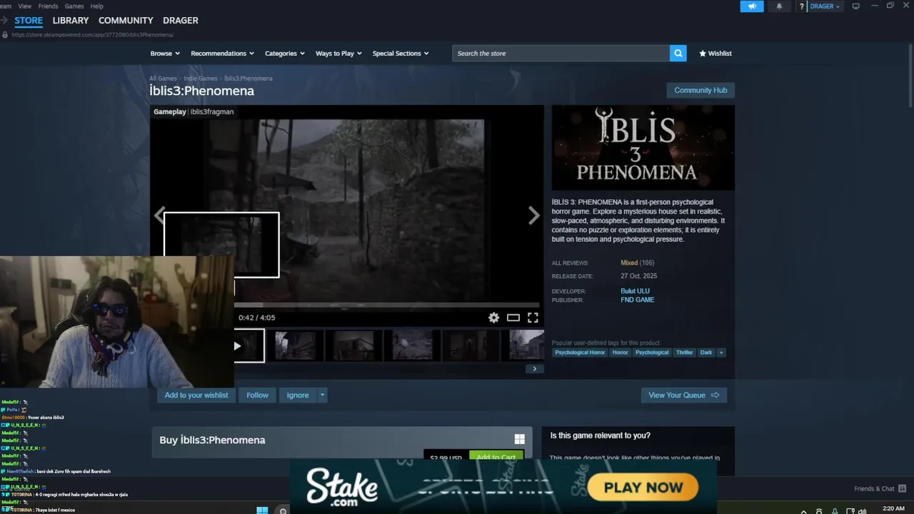
Task: Open the Friends menu
Action: pyautogui.click(x=48, y=6)
